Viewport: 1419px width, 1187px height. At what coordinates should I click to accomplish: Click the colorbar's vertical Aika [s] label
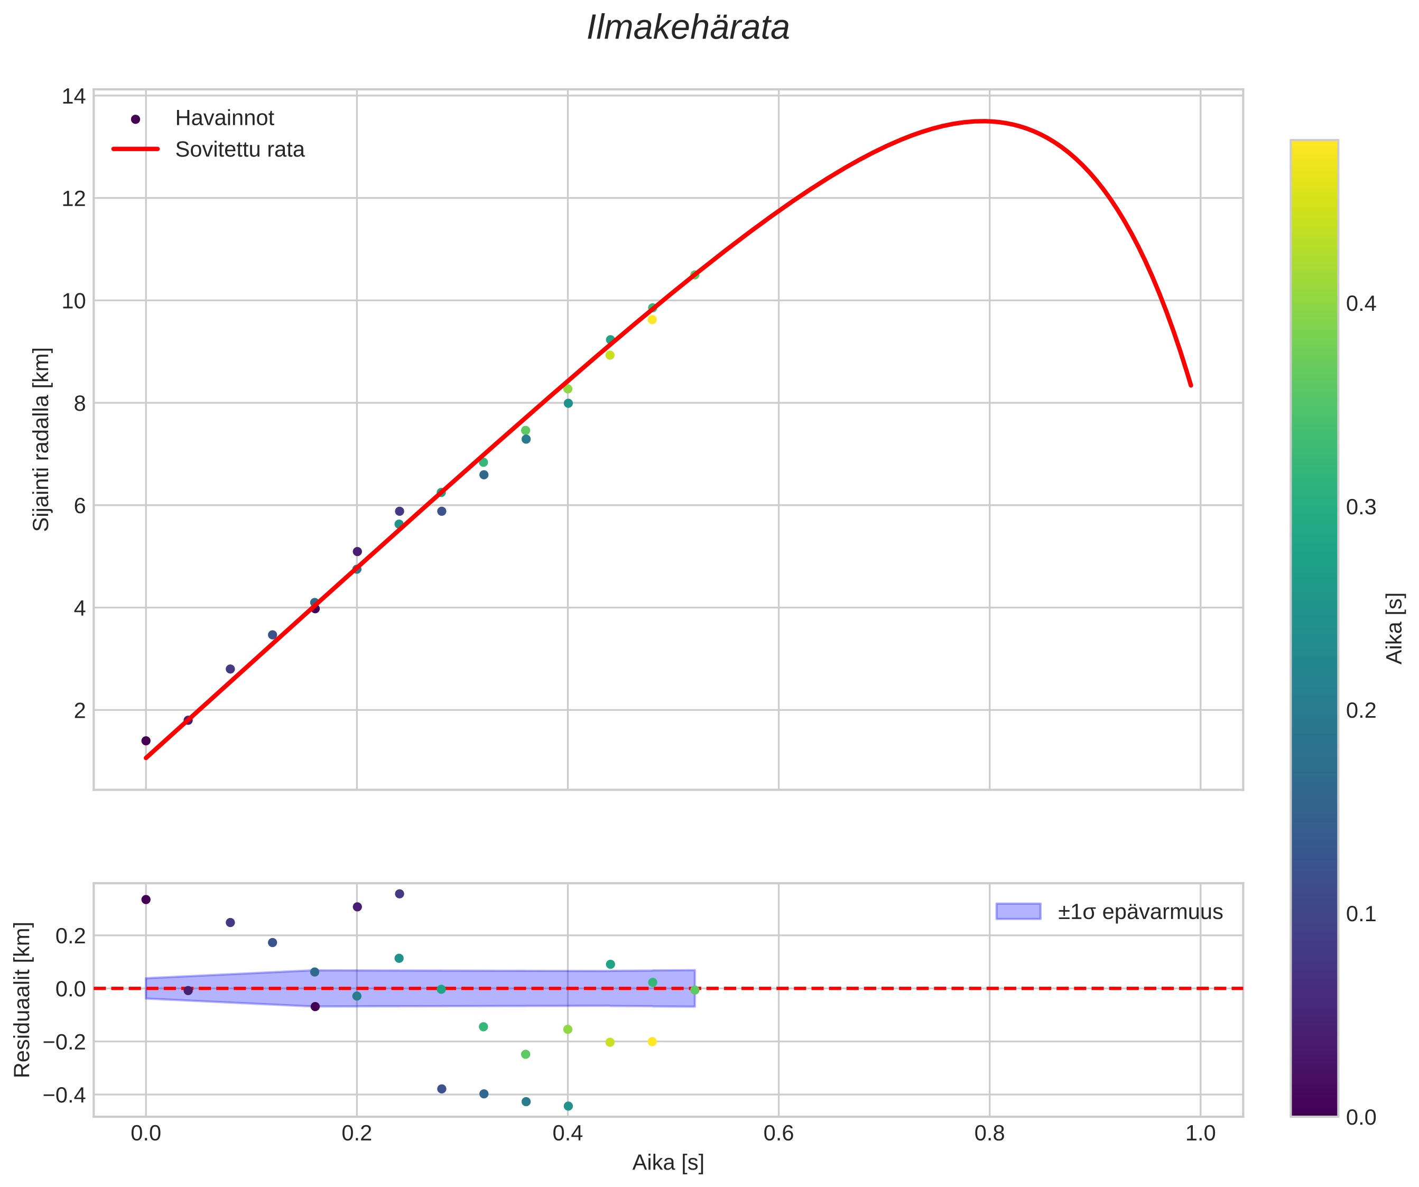pyautogui.click(x=1395, y=628)
